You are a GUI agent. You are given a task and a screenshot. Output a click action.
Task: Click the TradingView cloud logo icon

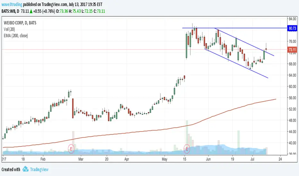point(25,169)
